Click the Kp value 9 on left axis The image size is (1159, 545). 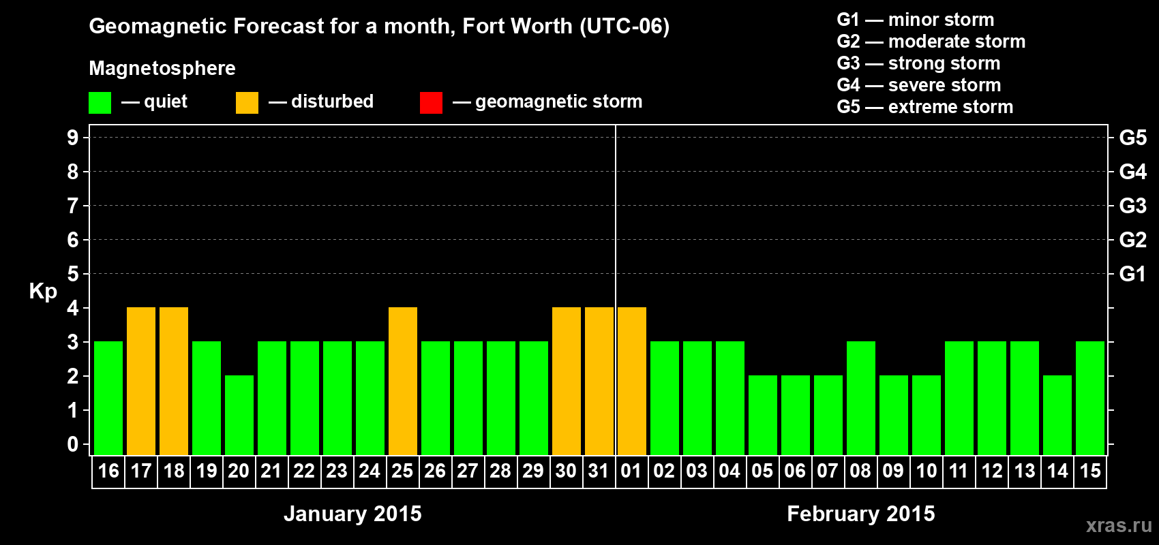pos(73,138)
